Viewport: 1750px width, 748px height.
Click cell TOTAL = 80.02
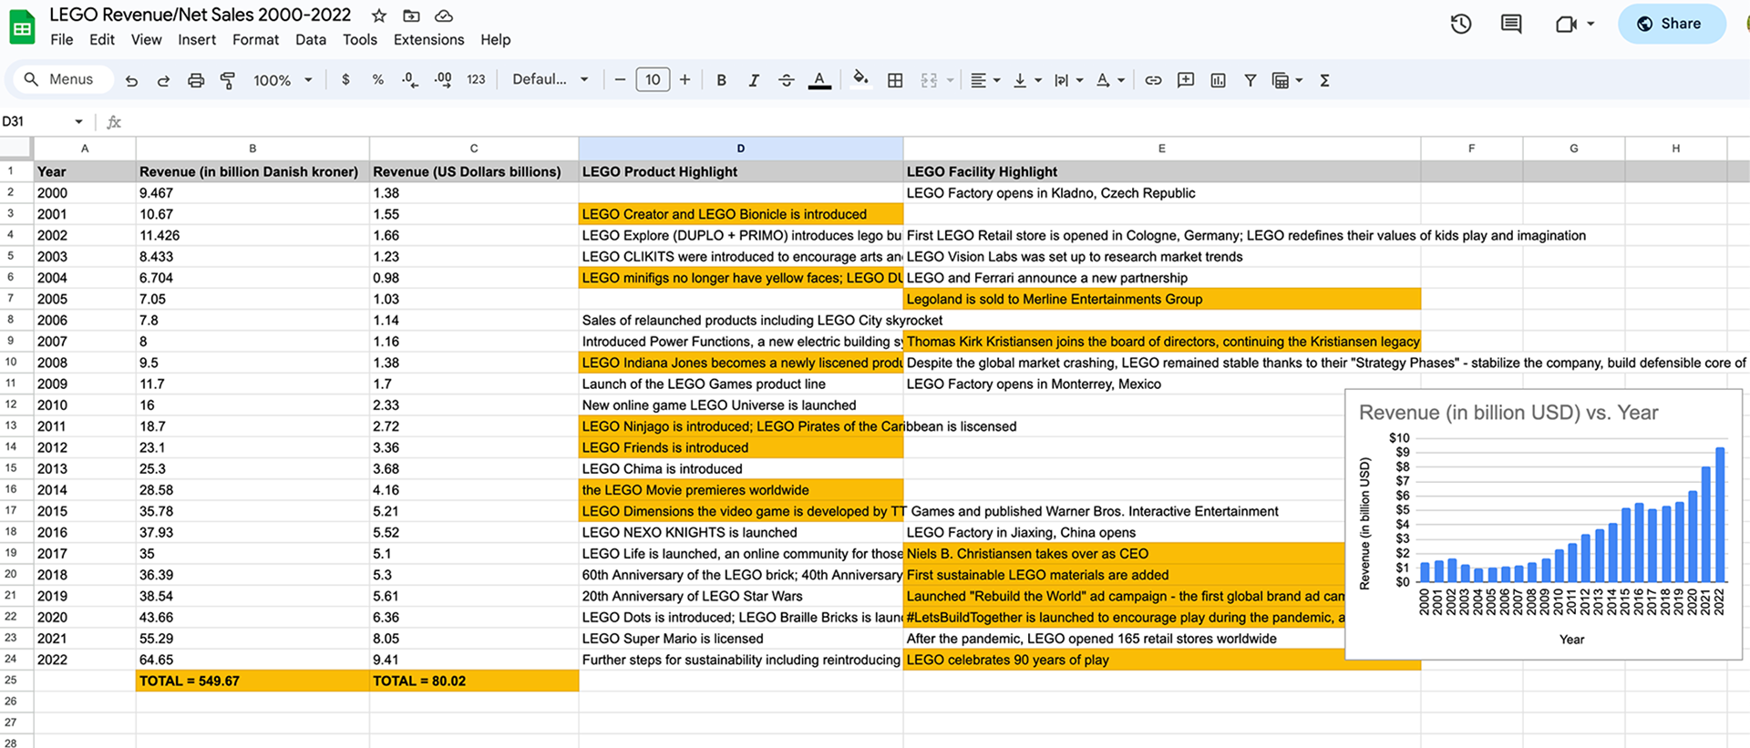pyautogui.click(x=474, y=681)
